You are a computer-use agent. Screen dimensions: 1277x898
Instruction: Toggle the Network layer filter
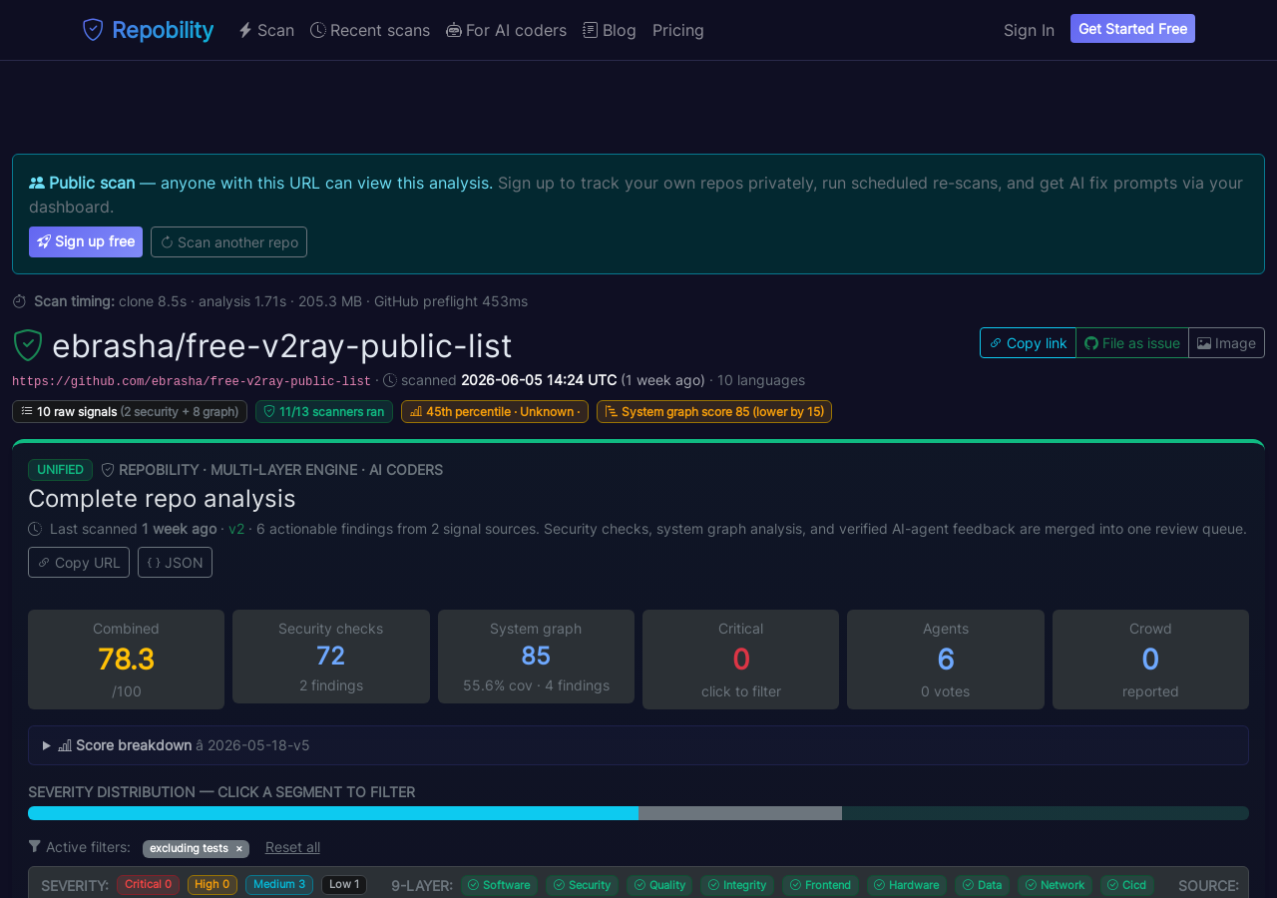pyautogui.click(x=1056, y=885)
